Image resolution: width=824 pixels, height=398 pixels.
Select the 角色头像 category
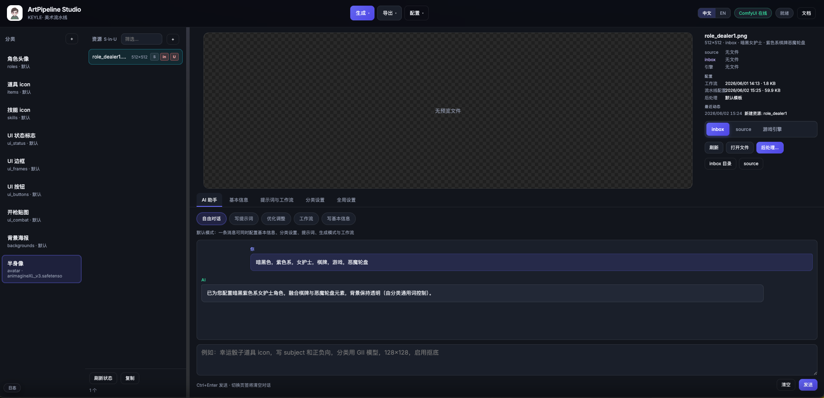42,62
